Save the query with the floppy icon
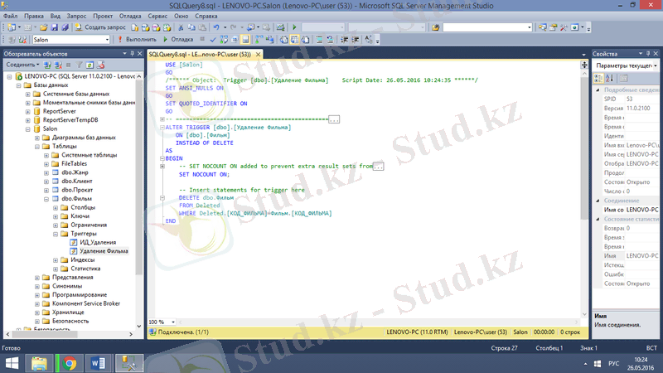 pyautogui.click(x=54, y=27)
